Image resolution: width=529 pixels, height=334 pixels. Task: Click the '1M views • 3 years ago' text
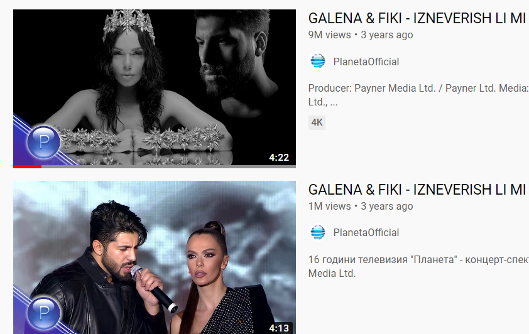(361, 207)
